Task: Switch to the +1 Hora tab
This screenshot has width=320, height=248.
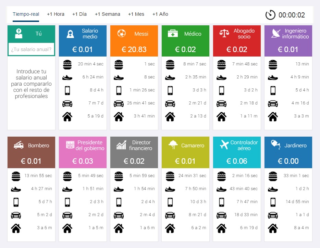Action: (x=56, y=14)
